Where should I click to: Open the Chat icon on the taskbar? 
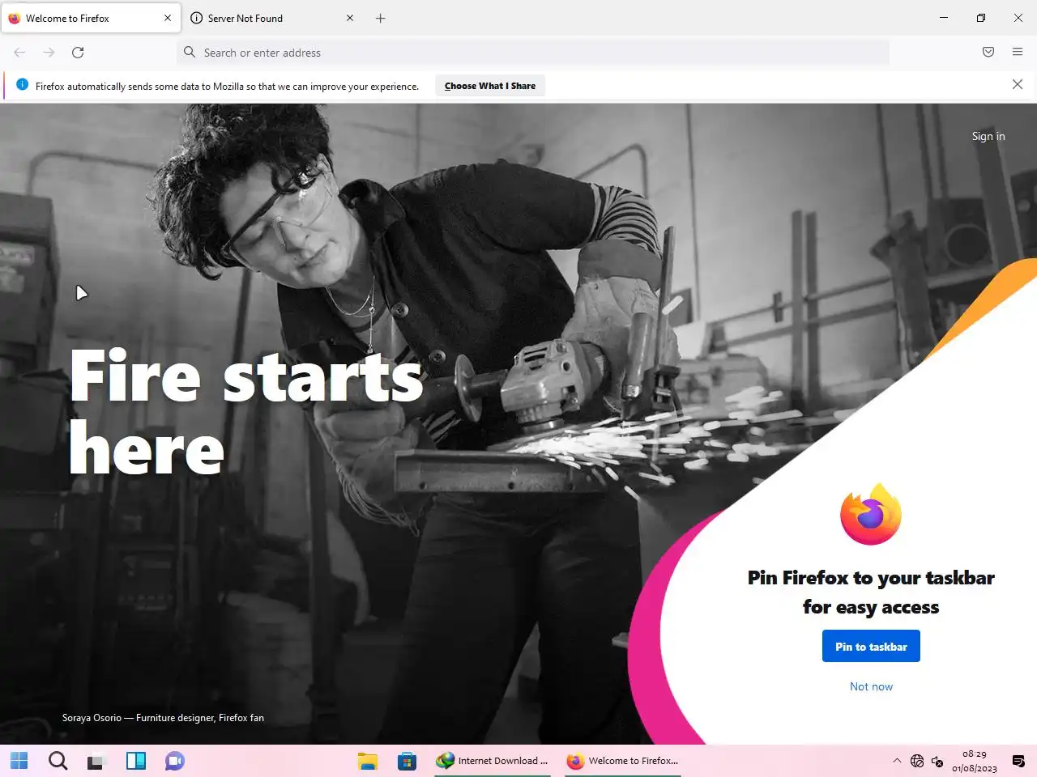coord(175,761)
